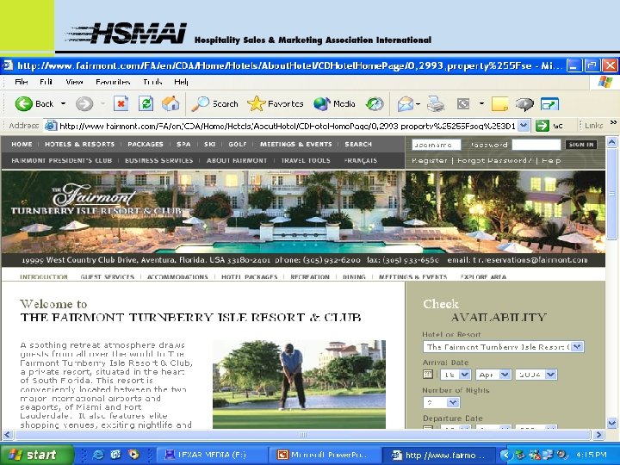Open the Tools menu
620x465 pixels.
152,82
